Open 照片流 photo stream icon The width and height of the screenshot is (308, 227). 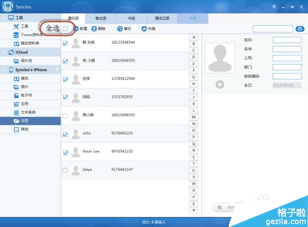pos(16,61)
